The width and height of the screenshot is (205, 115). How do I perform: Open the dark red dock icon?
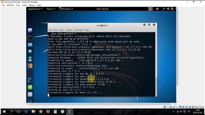[x=30, y=73]
